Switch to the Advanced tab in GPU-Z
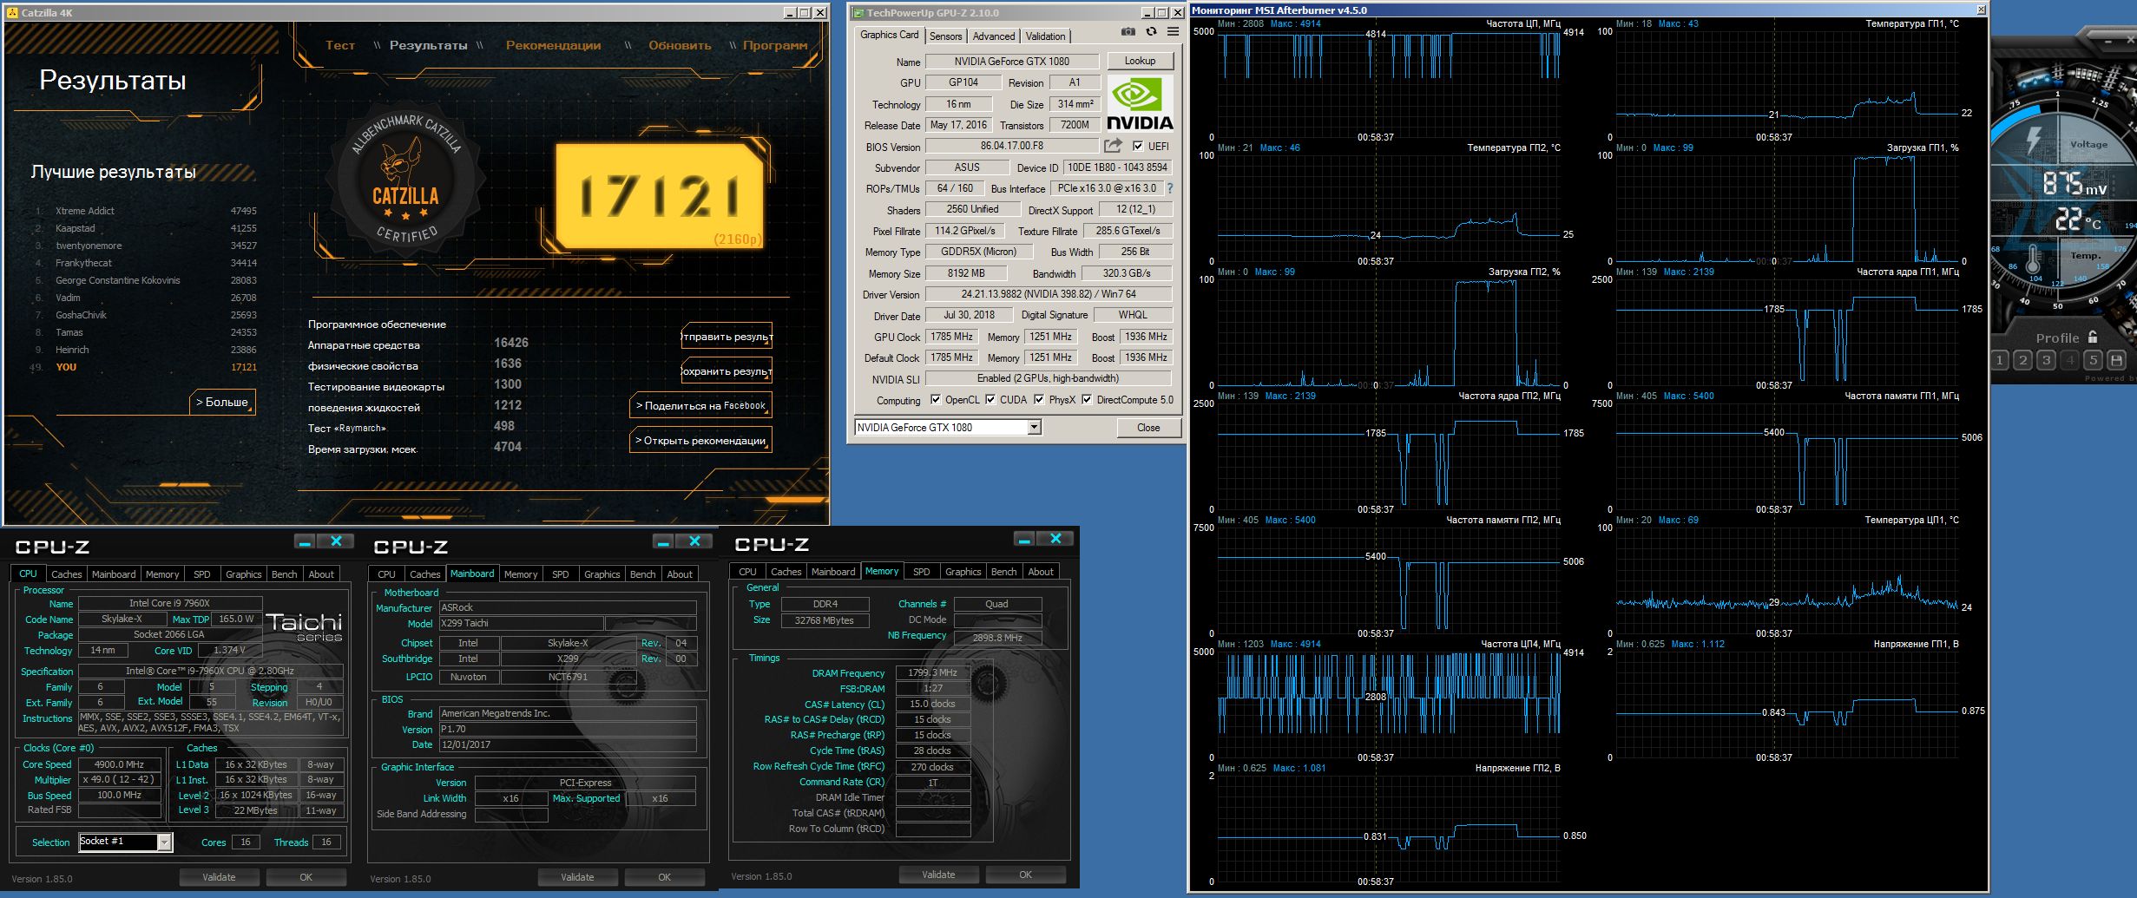 993,36
